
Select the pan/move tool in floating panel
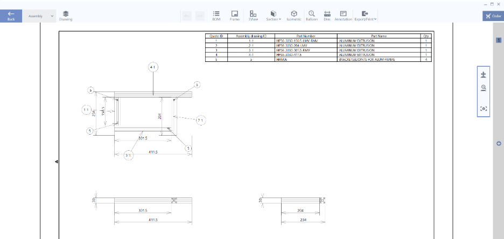point(483,75)
